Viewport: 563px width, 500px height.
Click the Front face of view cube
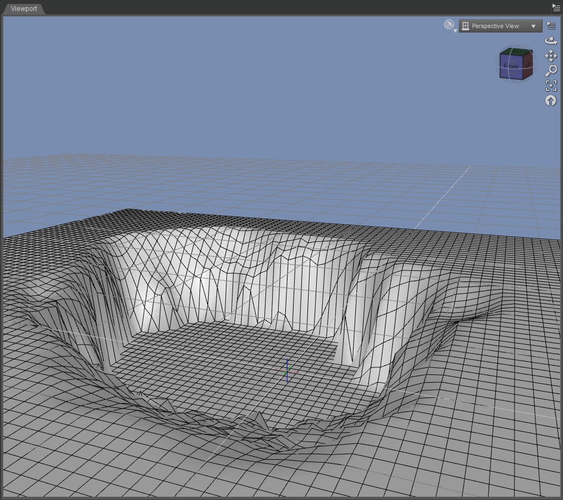tap(511, 67)
